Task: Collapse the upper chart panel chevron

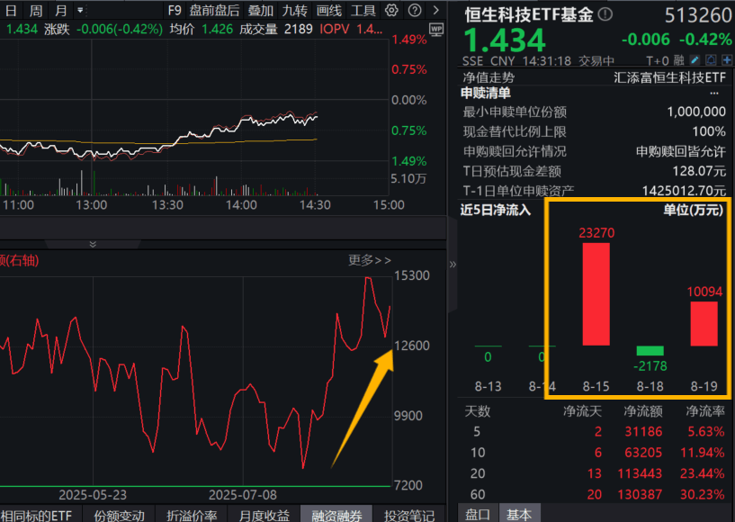Action: coord(92,242)
